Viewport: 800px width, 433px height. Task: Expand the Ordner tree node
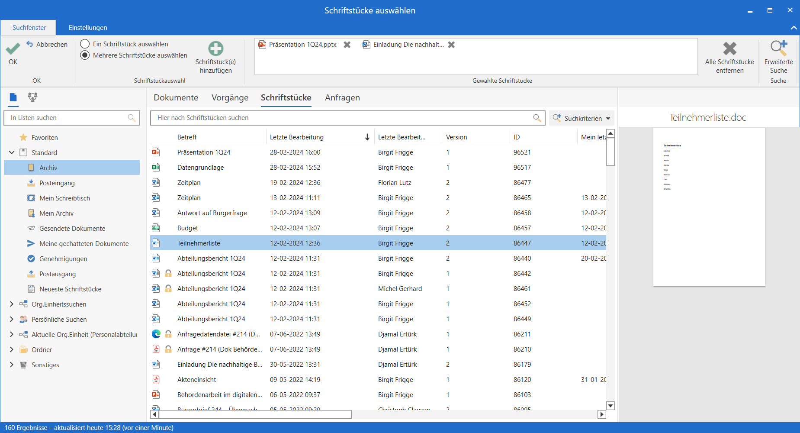pyautogui.click(x=12, y=349)
